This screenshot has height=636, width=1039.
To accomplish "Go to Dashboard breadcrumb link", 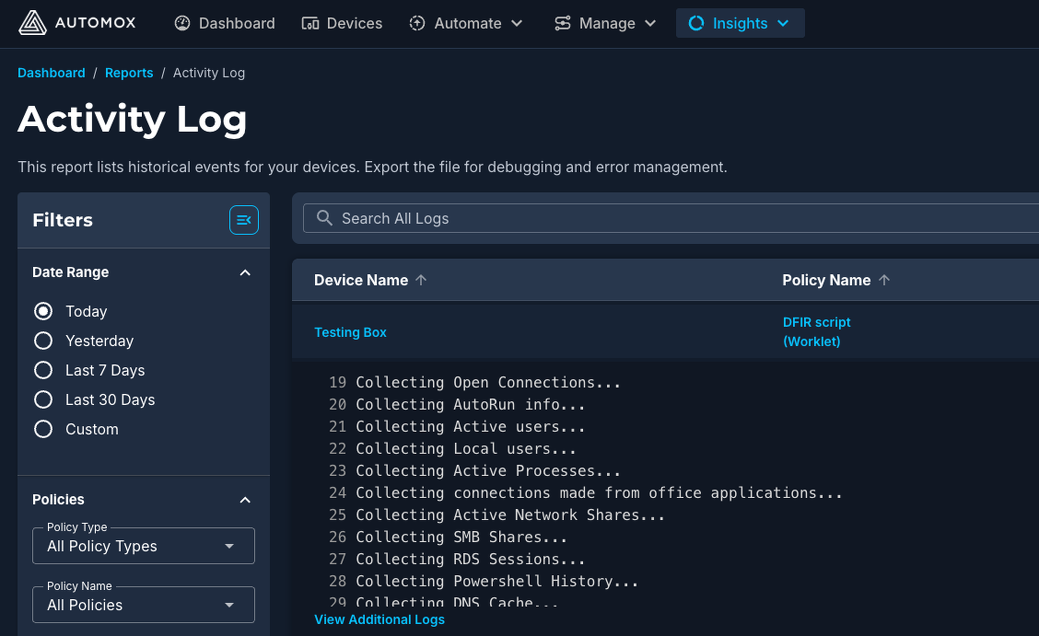I will click(x=51, y=73).
